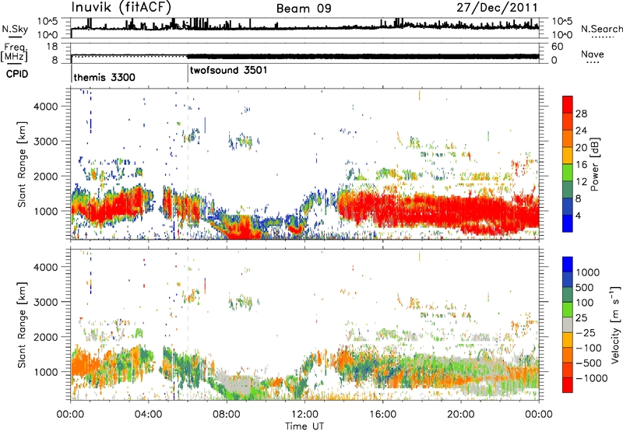Click the 'Time UT' axis title
623x431 pixels.
(x=304, y=426)
